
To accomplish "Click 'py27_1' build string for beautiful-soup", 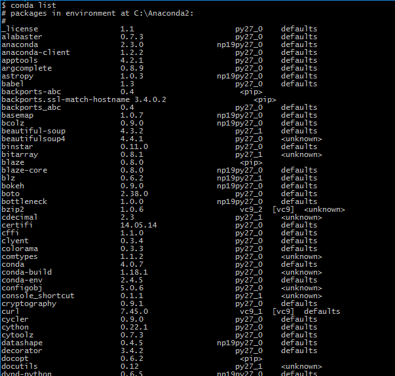I will pyautogui.click(x=249, y=131).
